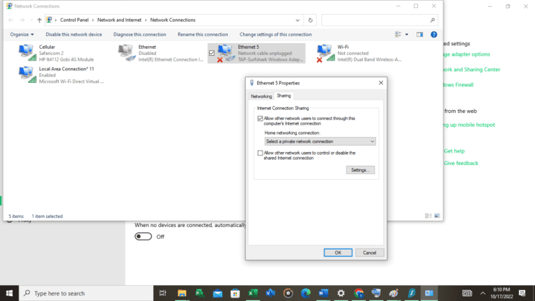
Task: Open the Home networking connection dropdown
Action: (x=320, y=141)
